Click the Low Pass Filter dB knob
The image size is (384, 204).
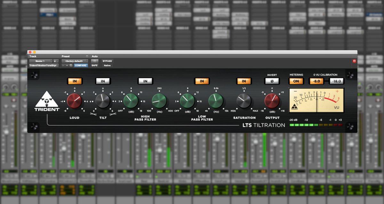pos(188,101)
